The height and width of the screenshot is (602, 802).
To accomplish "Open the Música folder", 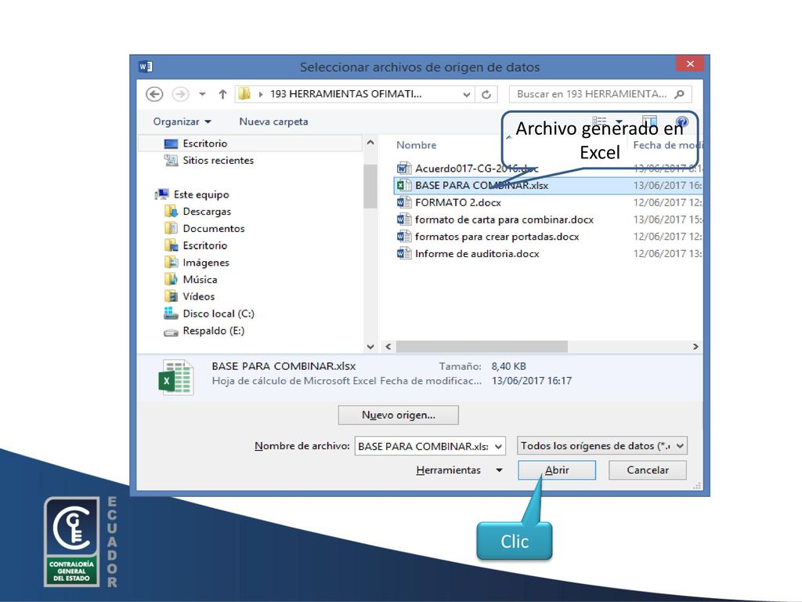I will 200,280.
